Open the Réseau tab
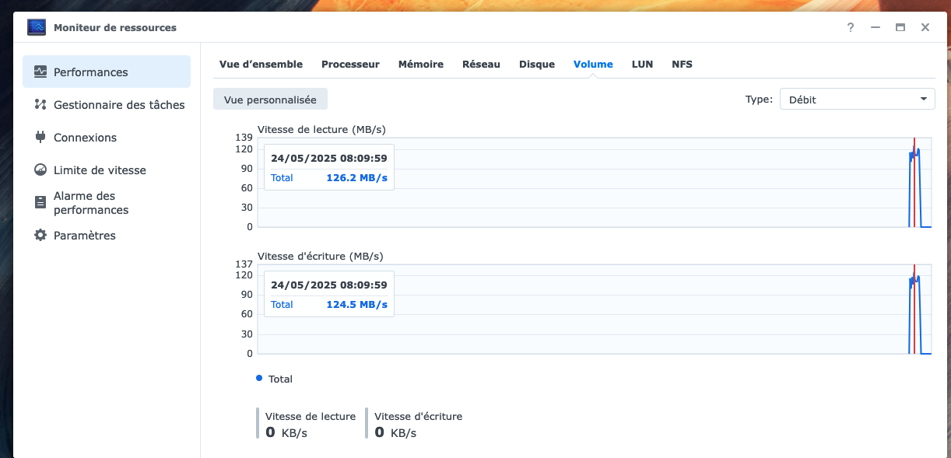 pos(481,65)
